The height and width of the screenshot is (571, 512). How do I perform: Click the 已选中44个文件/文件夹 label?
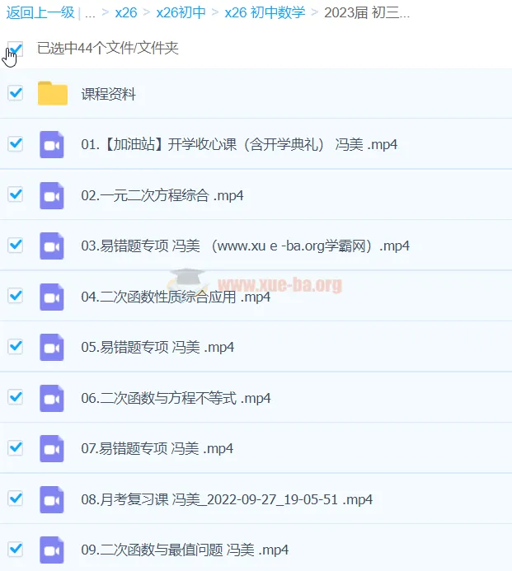coord(108,48)
